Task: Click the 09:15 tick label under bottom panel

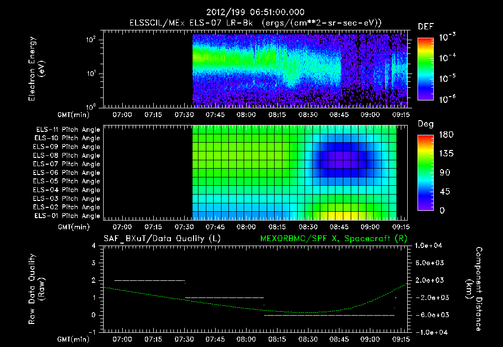Action: [x=401, y=339]
